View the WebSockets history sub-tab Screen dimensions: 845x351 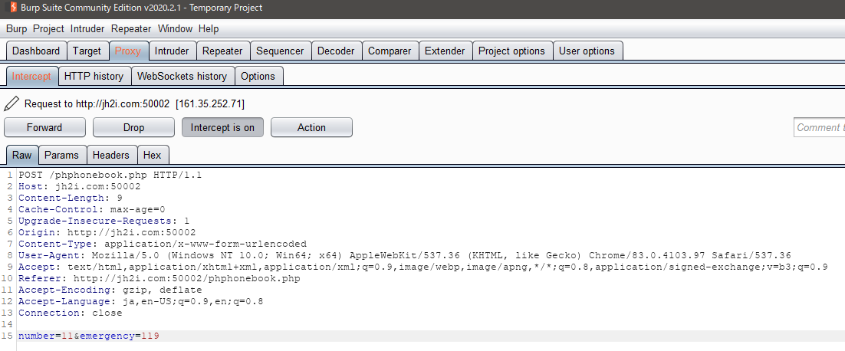[182, 76]
